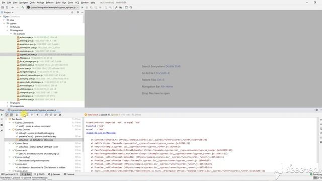Open the Terminal tool window tab
The image size is (322, 181).
click(69, 174)
